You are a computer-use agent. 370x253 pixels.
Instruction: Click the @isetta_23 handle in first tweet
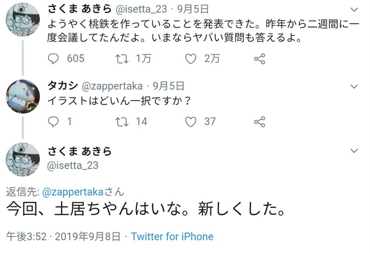click(x=141, y=9)
